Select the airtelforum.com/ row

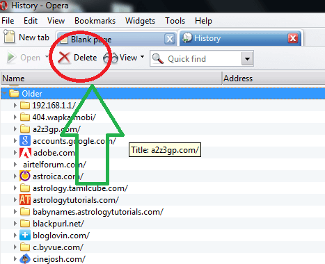click(163, 165)
